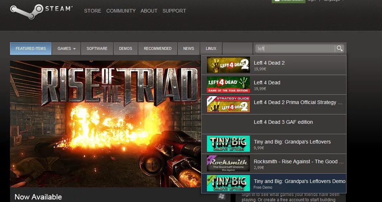This screenshot has height=202, width=382.
Task: Select Left 4 Dead 19,99€ search result
Action: (x=274, y=85)
